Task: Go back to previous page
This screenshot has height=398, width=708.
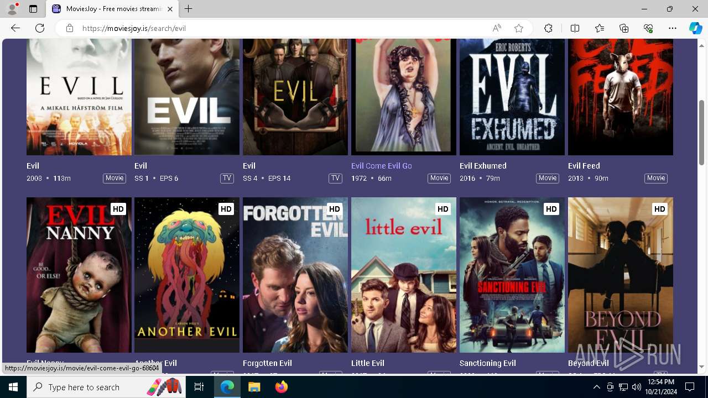Action: click(x=15, y=28)
